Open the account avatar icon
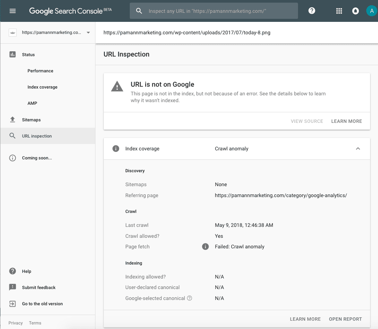 point(372,11)
